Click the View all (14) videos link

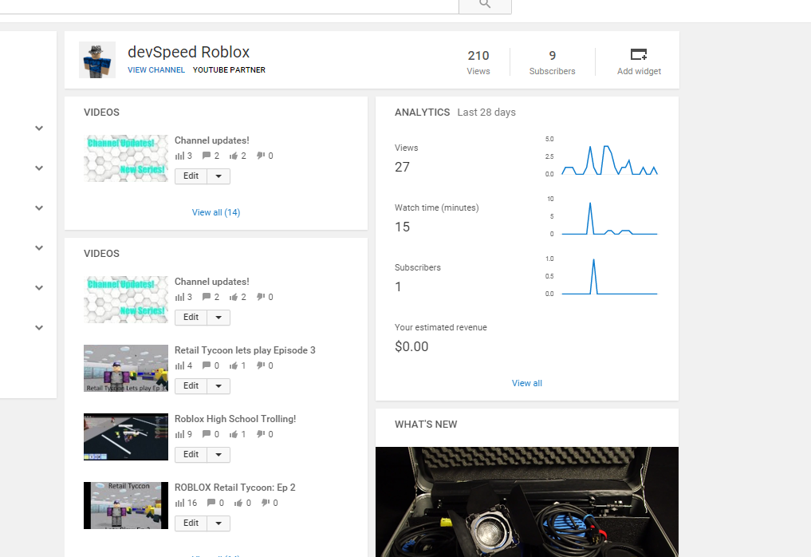tap(215, 212)
